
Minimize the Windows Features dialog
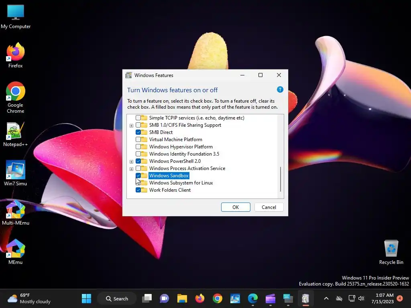point(242,75)
